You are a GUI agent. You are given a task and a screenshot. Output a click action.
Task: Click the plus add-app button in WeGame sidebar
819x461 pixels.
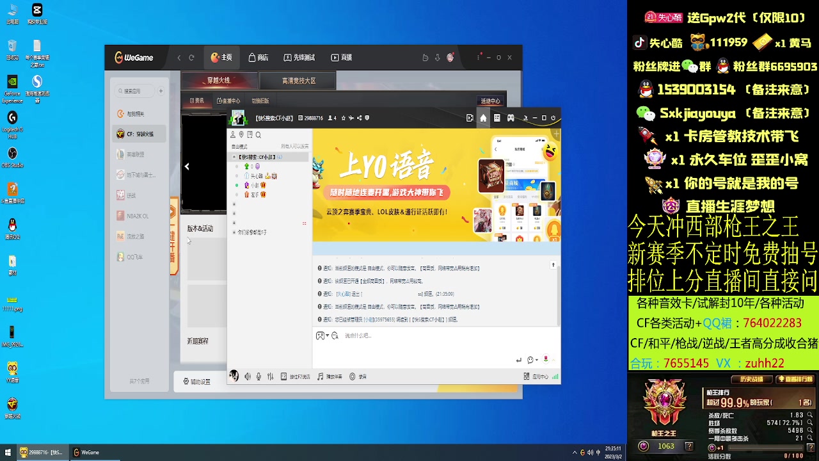pyautogui.click(x=161, y=91)
